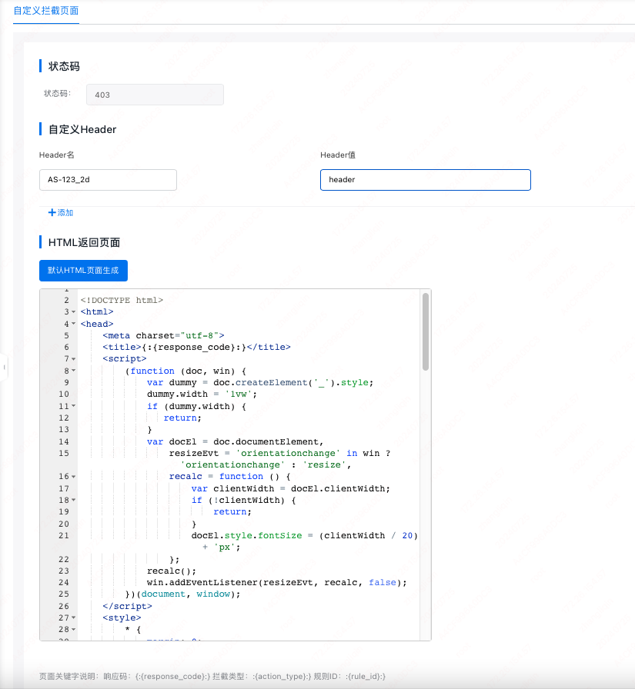Click the Header名 label
The width and height of the screenshot is (635, 689).
click(57, 155)
